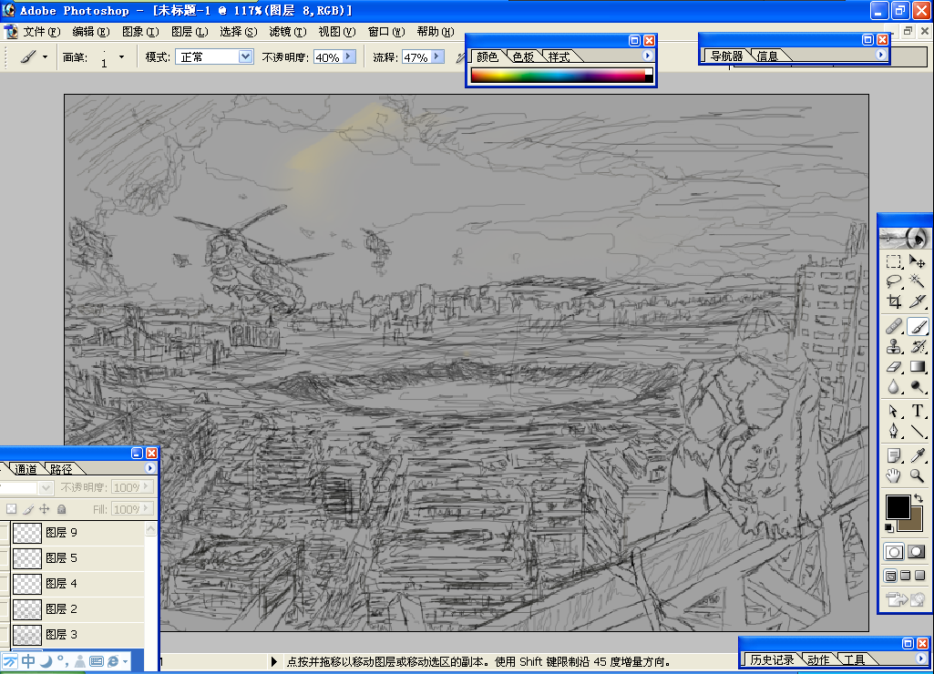
Task: Select the Crop tool
Action: (x=894, y=301)
